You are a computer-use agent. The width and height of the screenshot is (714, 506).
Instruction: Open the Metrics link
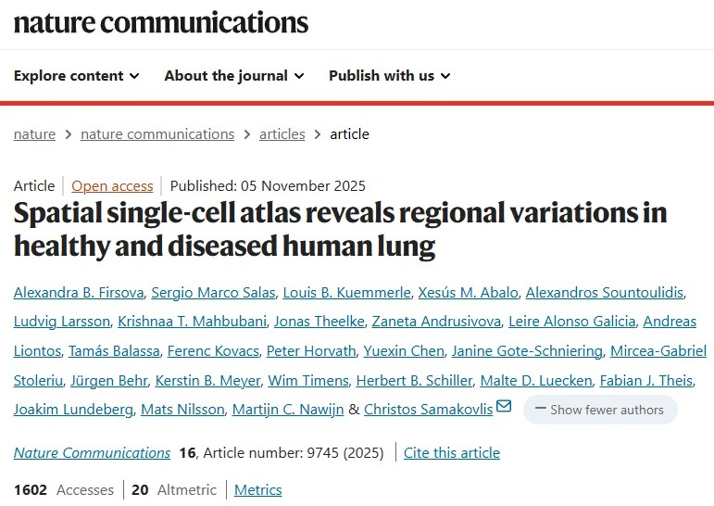(257, 490)
